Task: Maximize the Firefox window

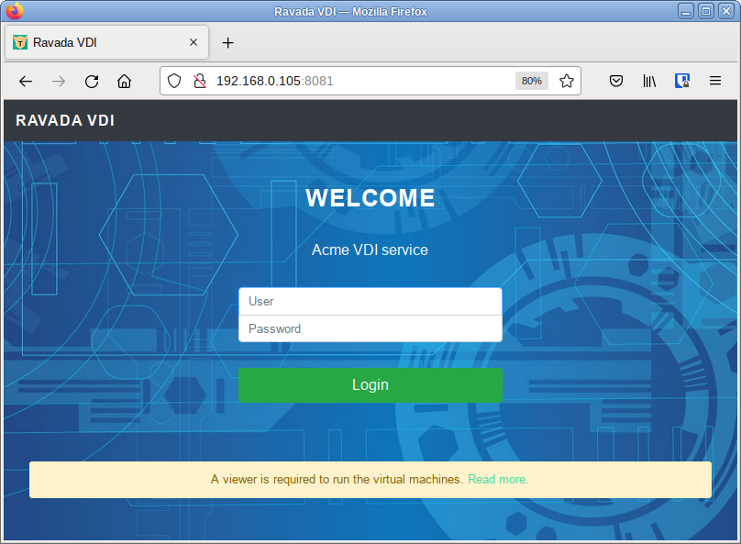Action: click(x=706, y=11)
